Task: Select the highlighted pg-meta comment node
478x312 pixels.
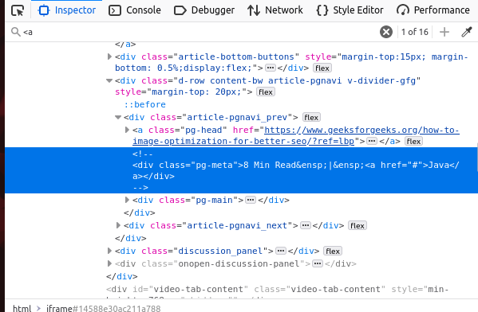Action: (241, 170)
